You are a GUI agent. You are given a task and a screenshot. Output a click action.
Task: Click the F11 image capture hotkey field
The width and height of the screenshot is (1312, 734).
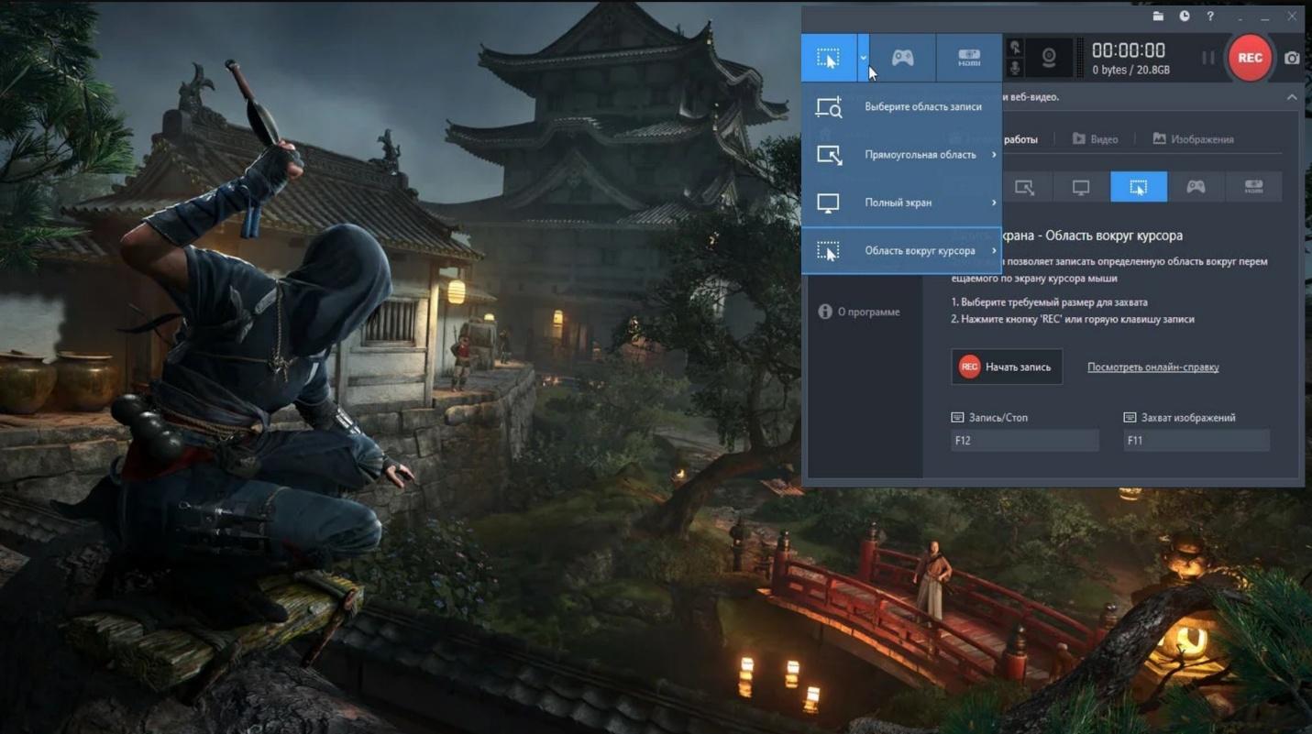pos(1196,441)
